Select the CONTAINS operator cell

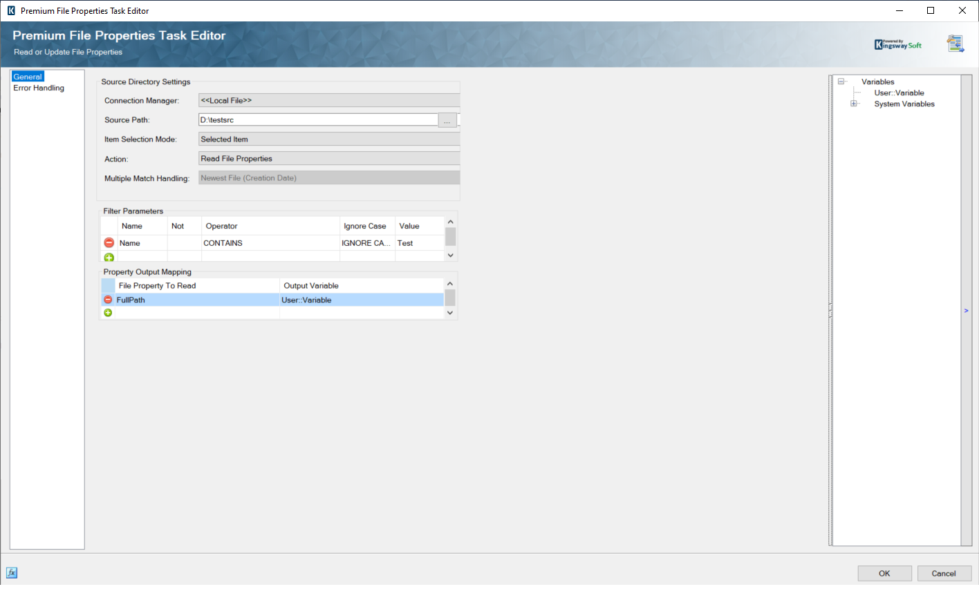[270, 243]
